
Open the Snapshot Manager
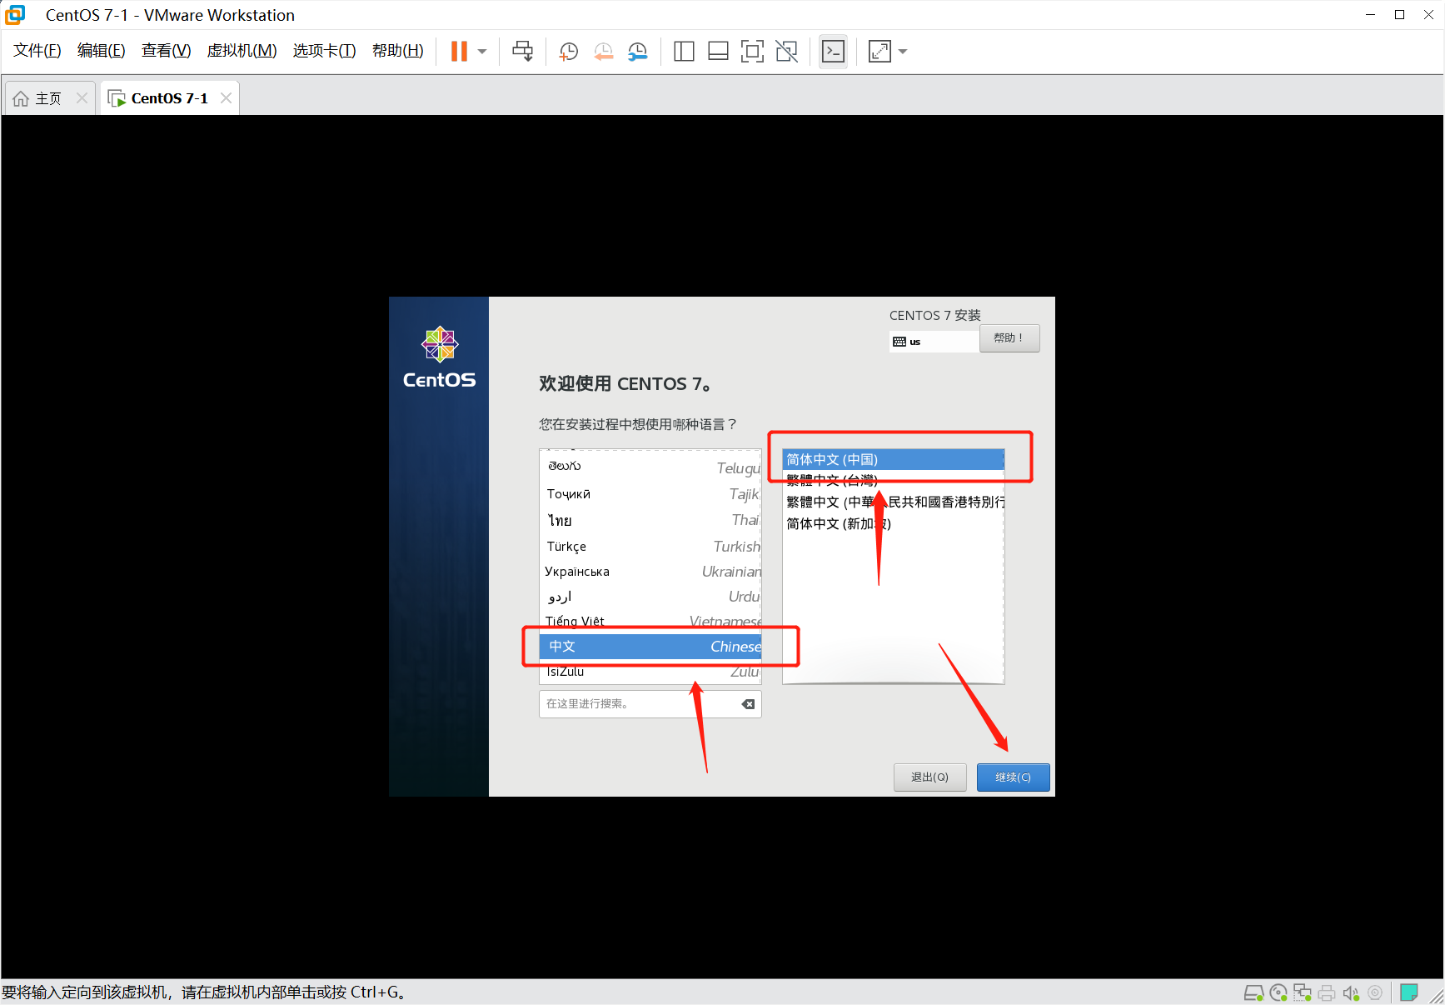tap(638, 51)
